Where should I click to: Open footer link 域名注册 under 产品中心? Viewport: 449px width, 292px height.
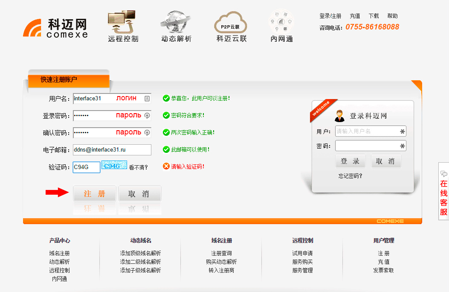point(59,253)
